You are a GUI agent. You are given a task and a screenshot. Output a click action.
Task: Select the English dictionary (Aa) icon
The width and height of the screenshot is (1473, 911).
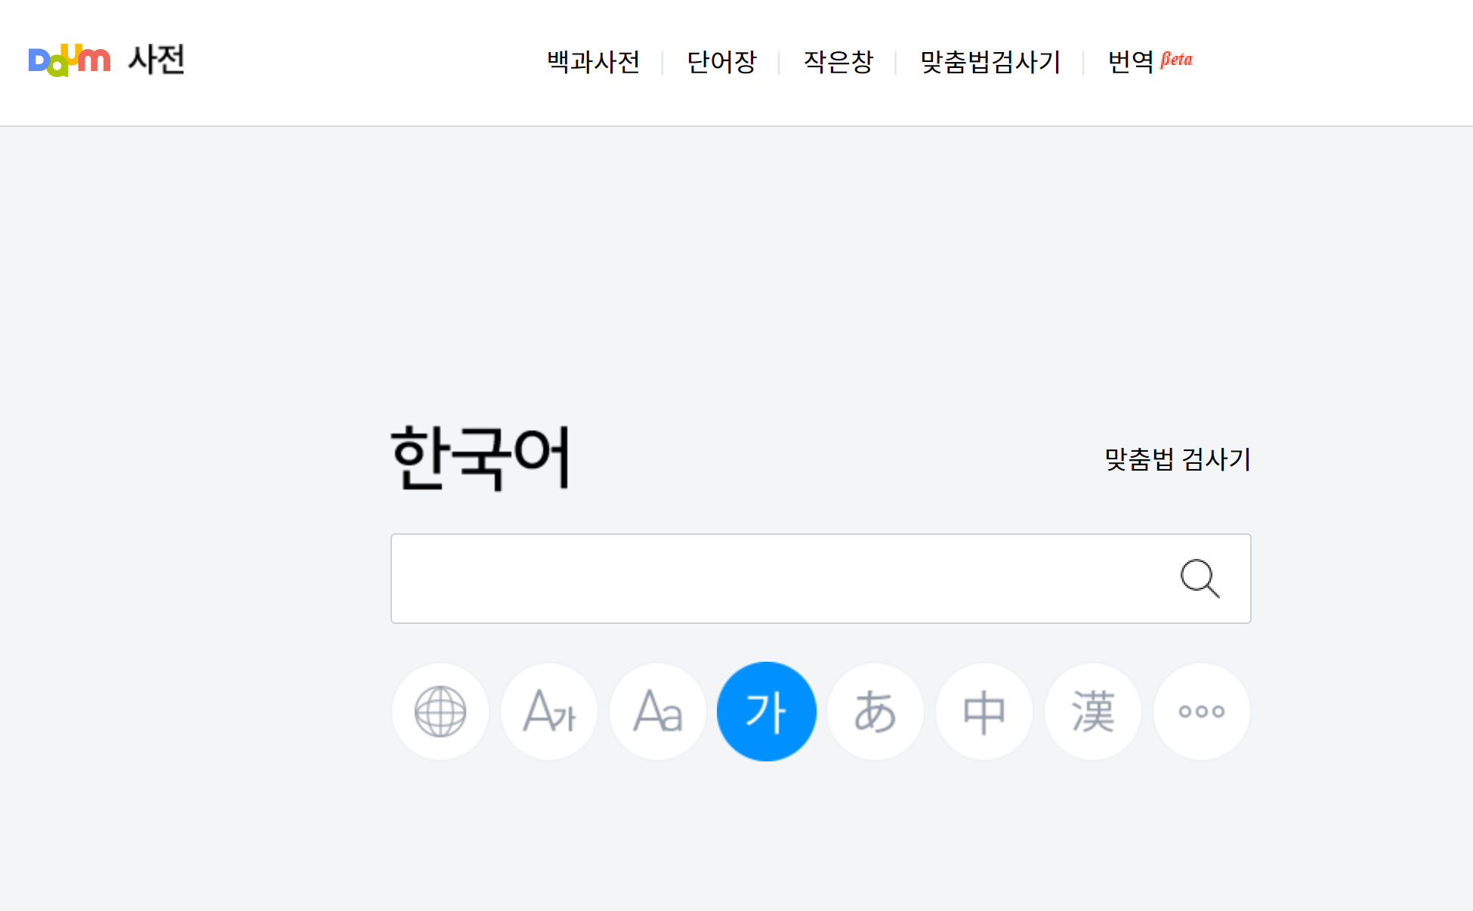coord(658,711)
